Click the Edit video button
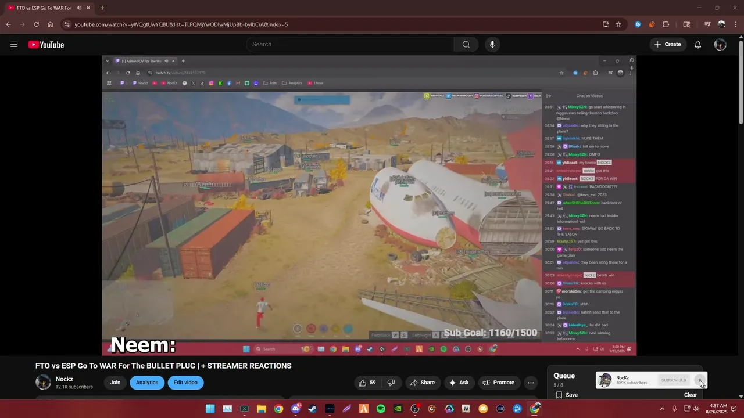 [x=185, y=383]
